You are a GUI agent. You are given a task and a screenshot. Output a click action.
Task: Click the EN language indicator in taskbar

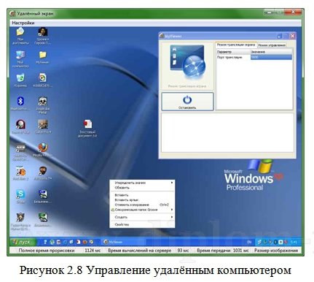pyautogui.click(x=249, y=242)
